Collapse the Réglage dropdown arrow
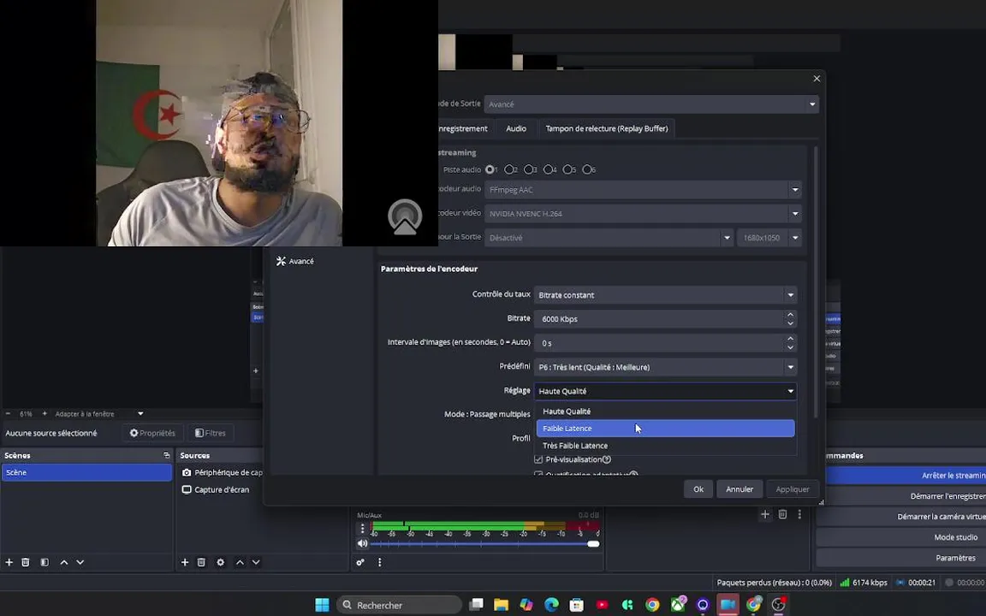Screen dimensions: 986x616 click(791, 391)
